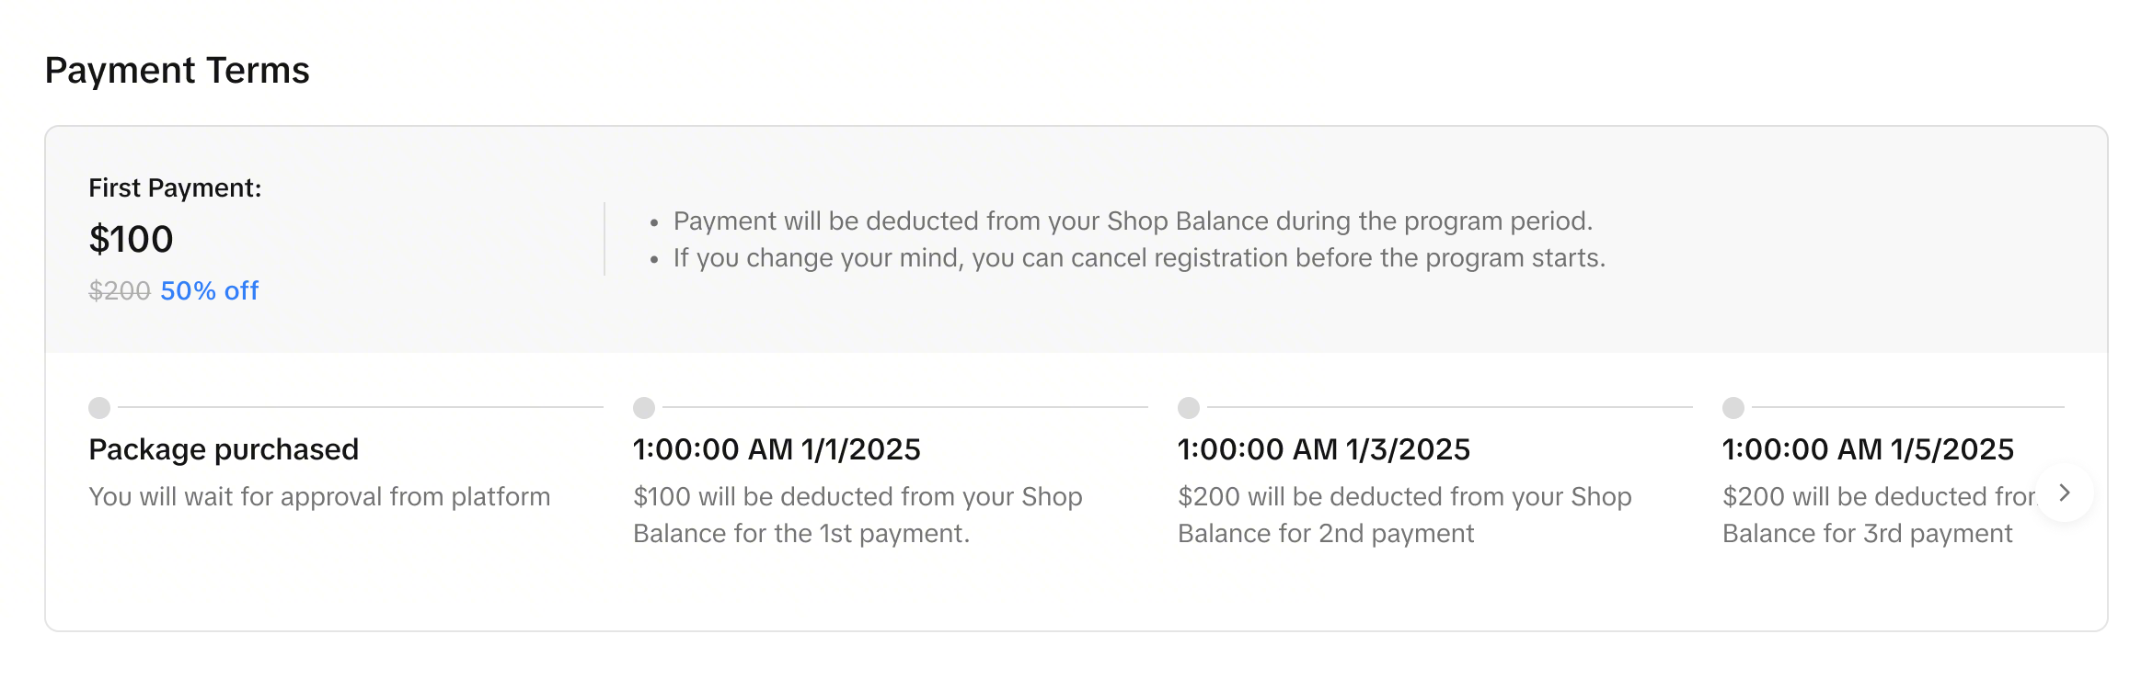2153x691 pixels.
Task: Click the Shop Balance deduction bullet note
Action: pyautogui.click(x=1133, y=221)
